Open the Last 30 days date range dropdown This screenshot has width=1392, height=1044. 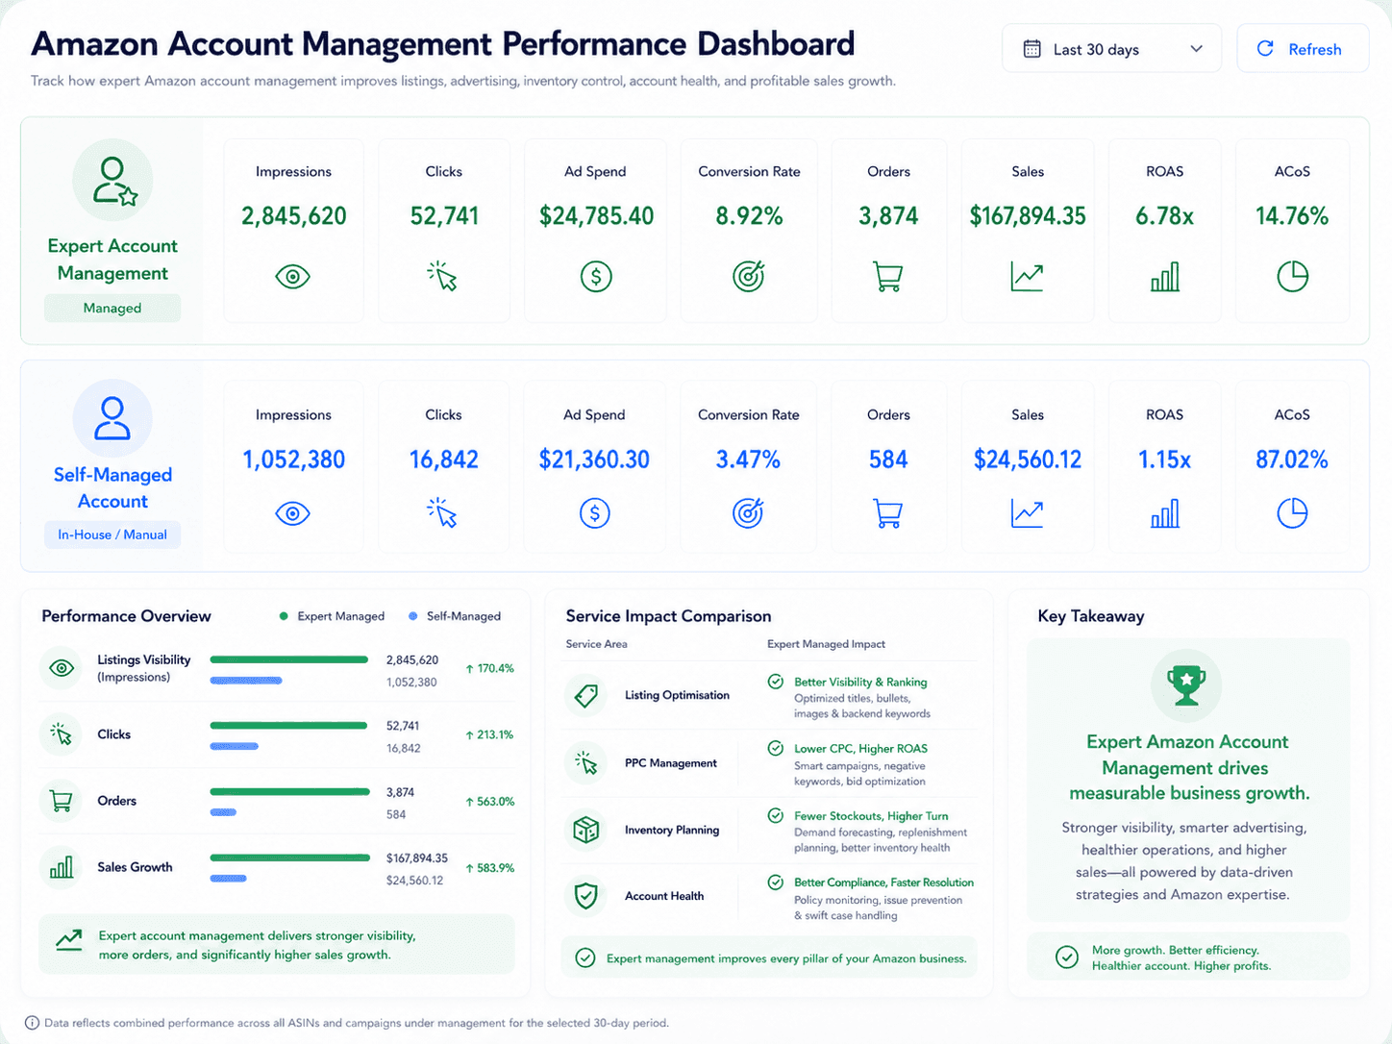1111,49
